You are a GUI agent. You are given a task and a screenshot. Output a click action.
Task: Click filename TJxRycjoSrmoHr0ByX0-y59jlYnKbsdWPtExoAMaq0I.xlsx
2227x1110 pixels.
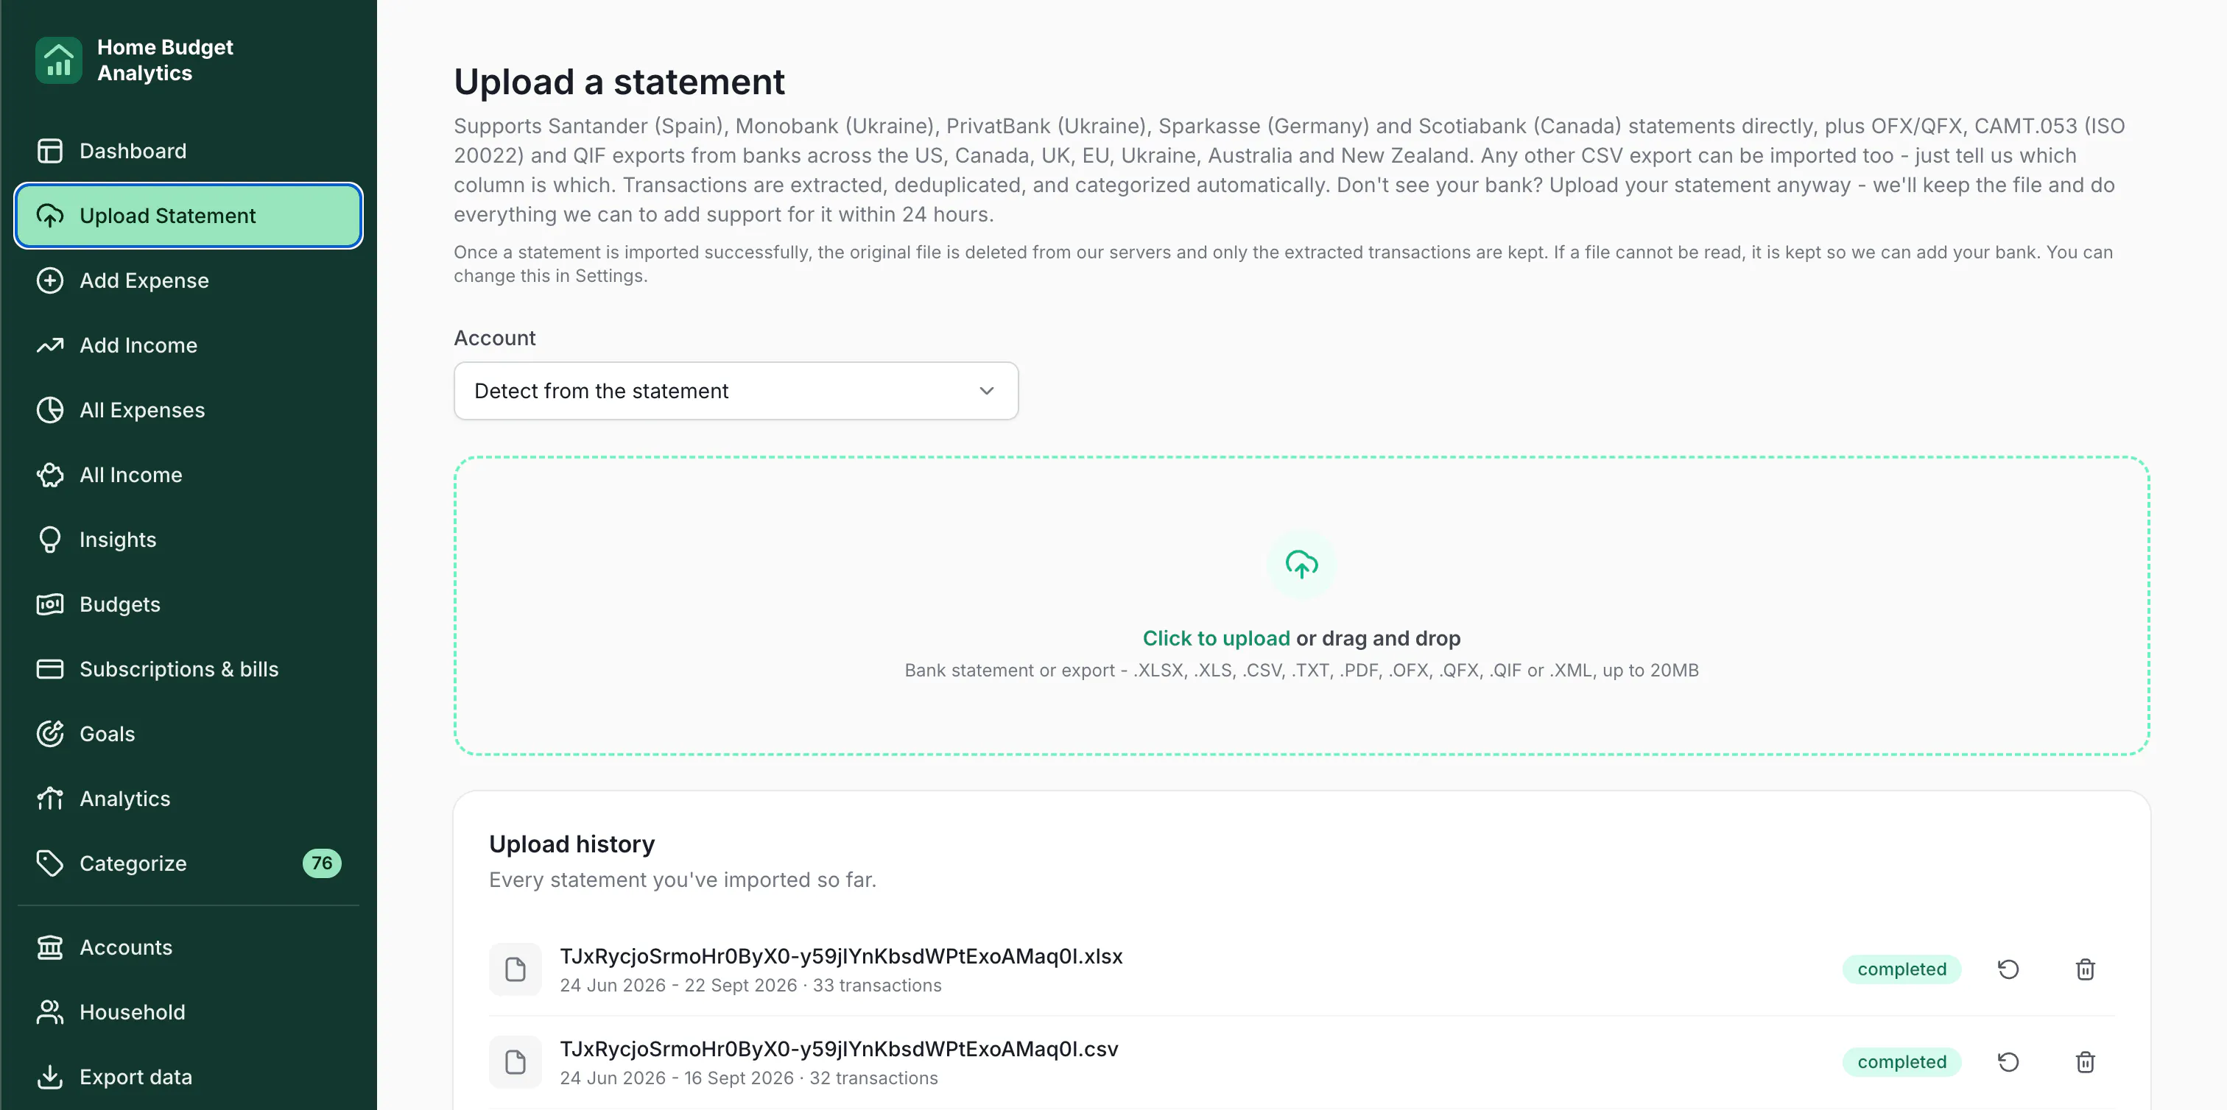click(x=840, y=956)
